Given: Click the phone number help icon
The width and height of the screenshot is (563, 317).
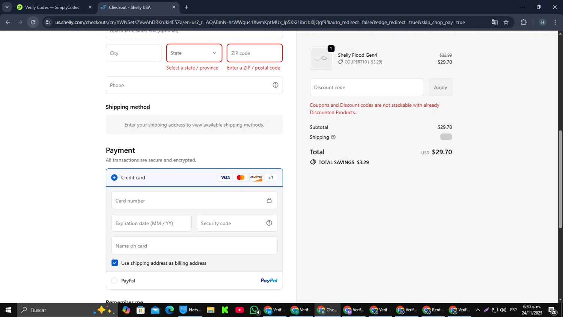Looking at the screenshot, I should point(275,85).
